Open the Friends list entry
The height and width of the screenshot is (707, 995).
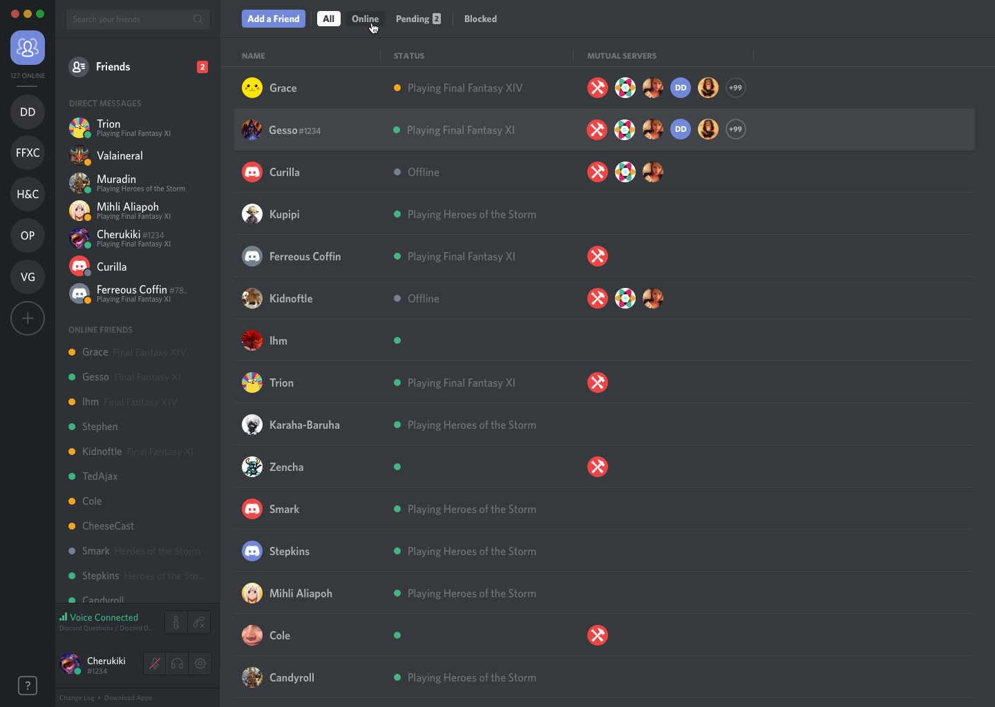pos(138,67)
